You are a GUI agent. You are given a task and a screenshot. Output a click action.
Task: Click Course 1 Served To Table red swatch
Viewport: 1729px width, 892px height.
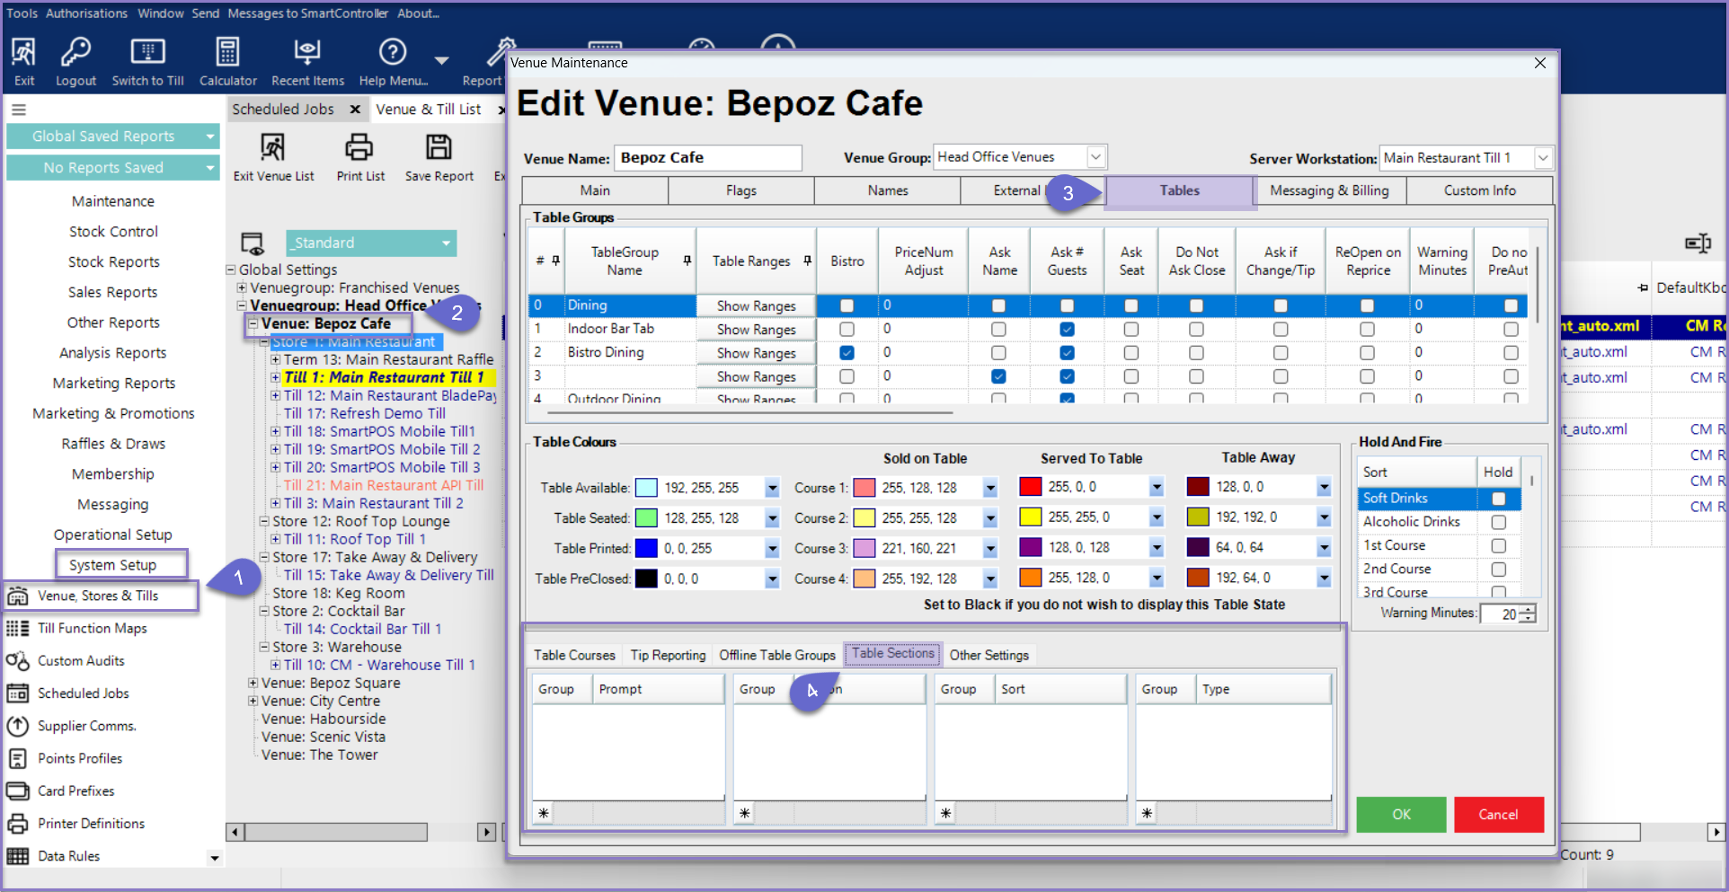pos(1031,487)
